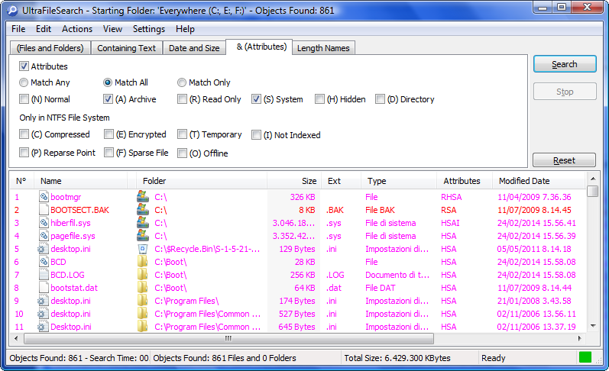Click the BOOTSECT.BAK file icon

44,210
